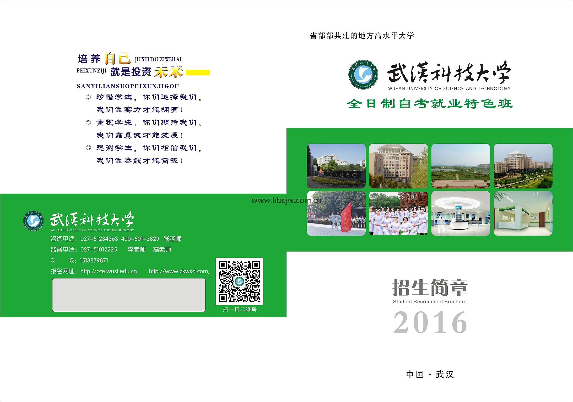The height and width of the screenshot is (402, 573).
Task: Click the top line 省部部共建的地方高水平大学
Action: pos(362,36)
